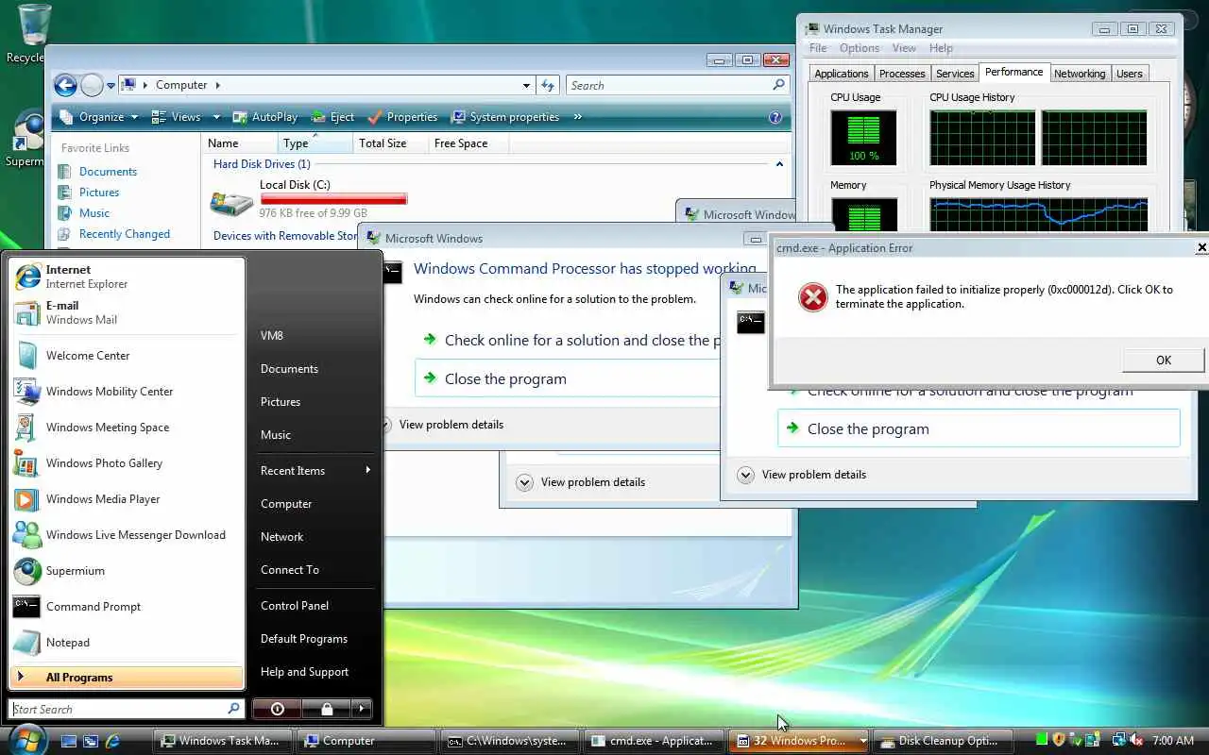
Task: Launch Supermium from the Start menu
Action: 127,571
